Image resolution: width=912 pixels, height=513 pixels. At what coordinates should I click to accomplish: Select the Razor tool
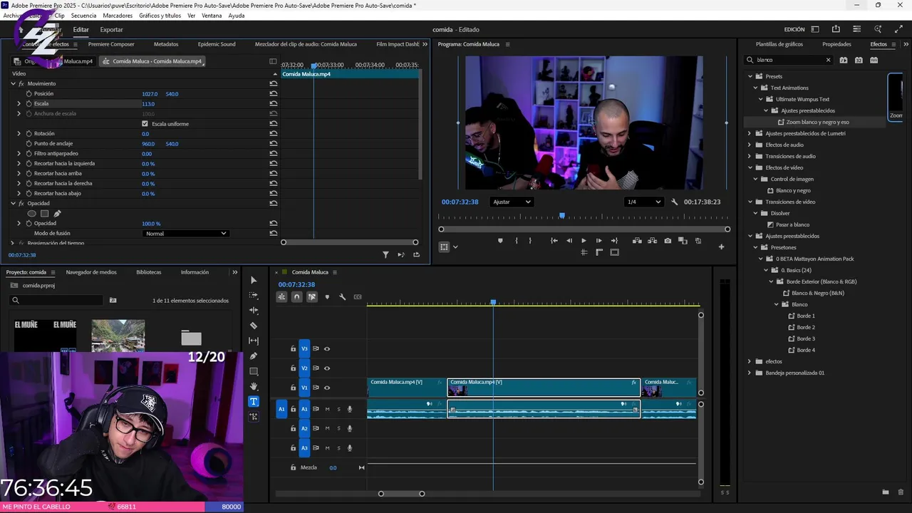[x=254, y=326]
